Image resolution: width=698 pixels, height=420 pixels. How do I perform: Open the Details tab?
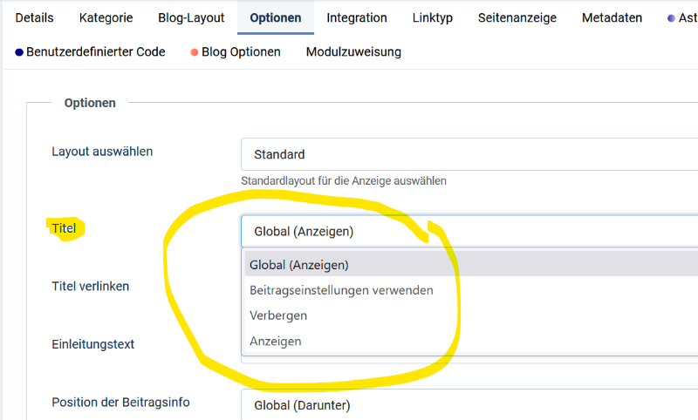click(x=34, y=17)
